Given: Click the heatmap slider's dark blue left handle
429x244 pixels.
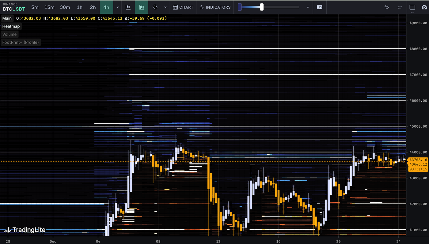Looking at the screenshot, I should (240, 7).
